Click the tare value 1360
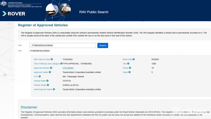The width and height of the screenshot is (211, 119). coord(154,64)
